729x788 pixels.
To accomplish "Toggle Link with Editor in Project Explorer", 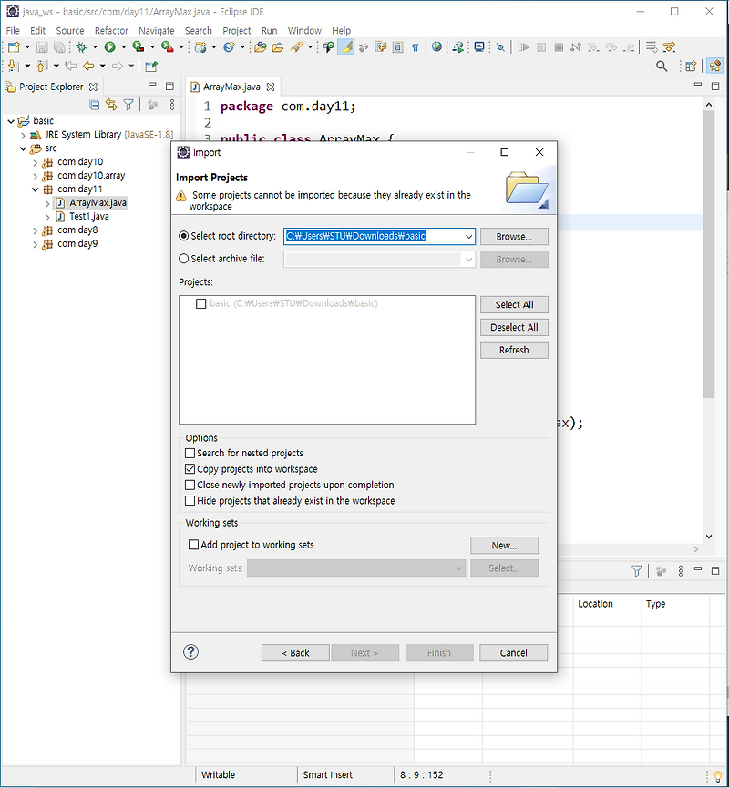I will [110, 106].
